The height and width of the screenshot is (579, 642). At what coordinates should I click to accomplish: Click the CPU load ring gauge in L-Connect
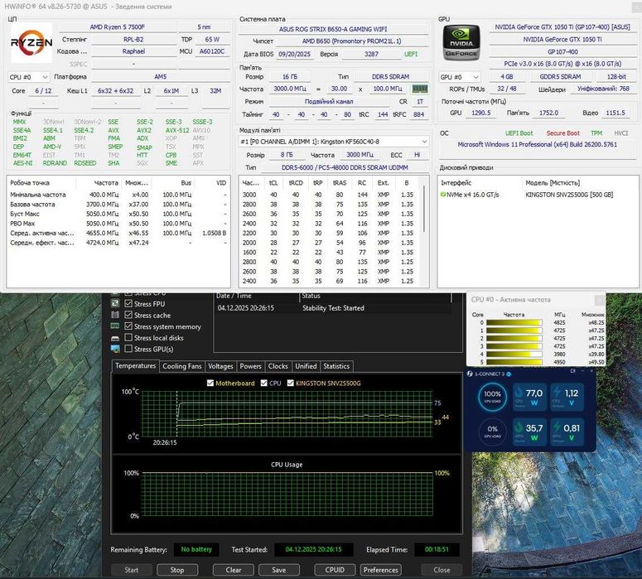click(x=492, y=396)
